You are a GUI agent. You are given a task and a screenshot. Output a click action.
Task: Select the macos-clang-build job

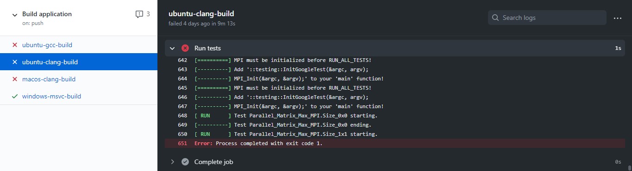(49, 79)
